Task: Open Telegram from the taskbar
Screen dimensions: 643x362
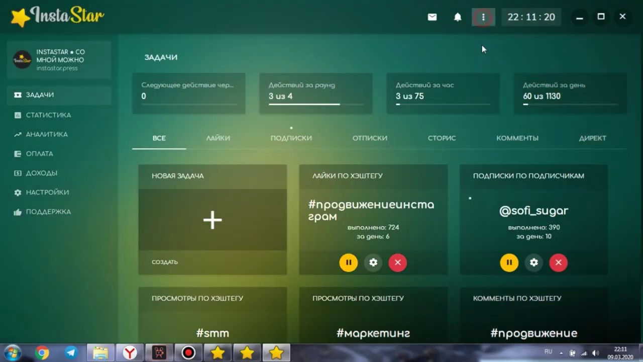Action: click(x=71, y=353)
